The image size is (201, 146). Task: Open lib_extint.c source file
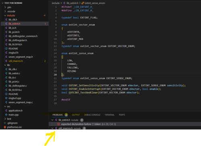click(14, 74)
